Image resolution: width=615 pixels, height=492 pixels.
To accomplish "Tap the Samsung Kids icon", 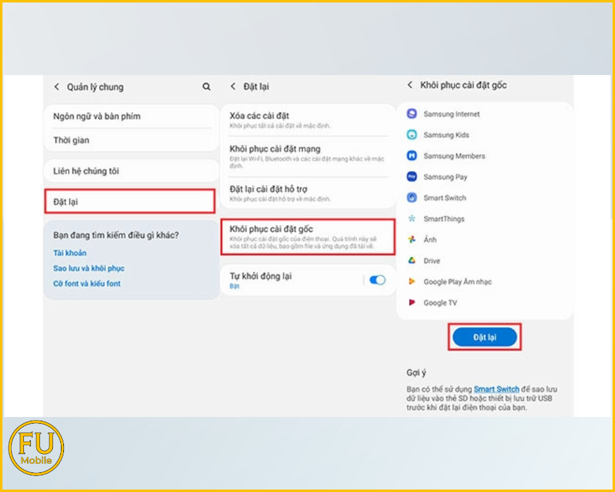I will [412, 135].
